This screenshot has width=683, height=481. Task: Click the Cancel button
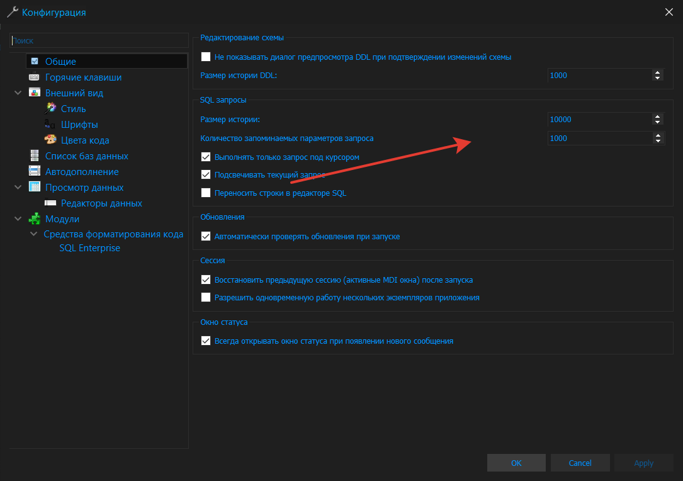pos(580,463)
